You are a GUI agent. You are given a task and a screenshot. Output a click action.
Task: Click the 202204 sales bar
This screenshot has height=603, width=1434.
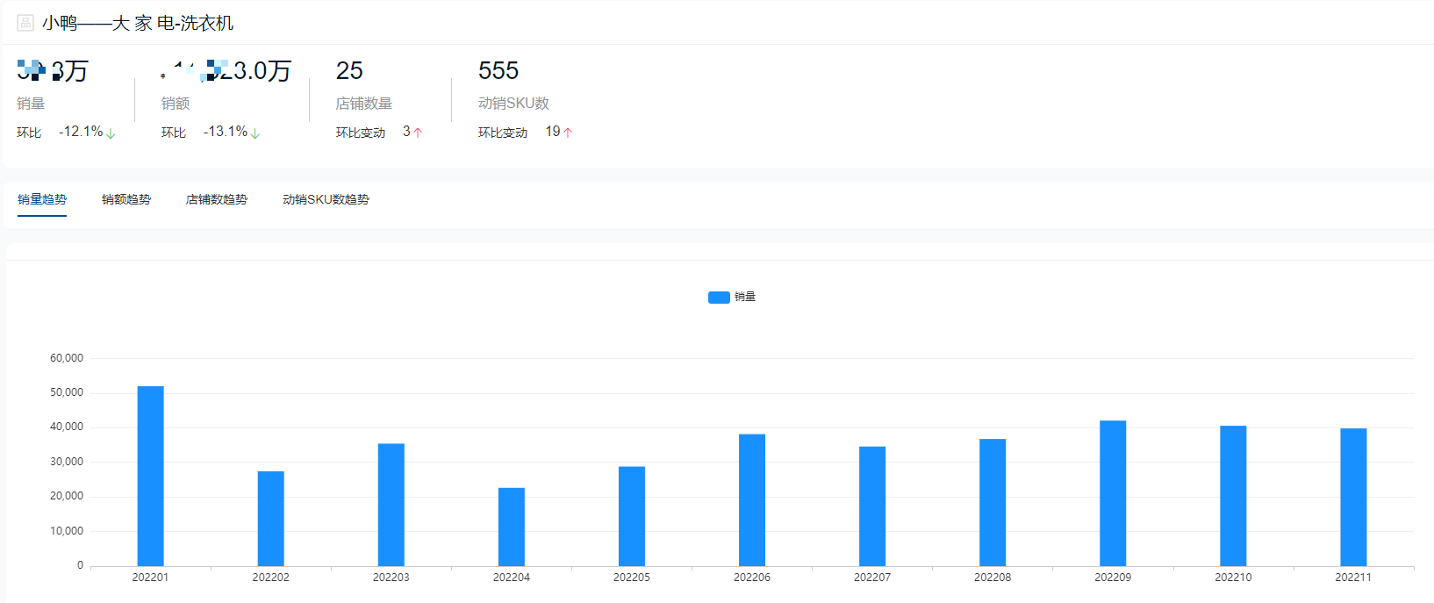click(512, 527)
